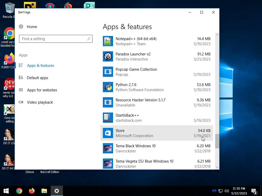Select the Store app entry

click(x=157, y=133)
